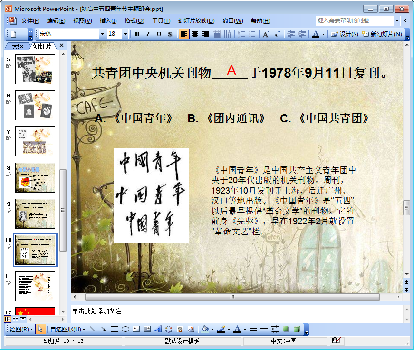Apply bulleted list formatting
This screenshot has height=350, width=414.
click(252, 34)
